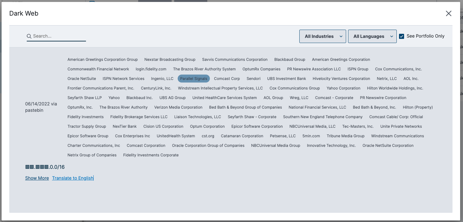This screenshot has width=463, height=222.
Task: Click the masked IP range text
Action: tap(45, 167)
